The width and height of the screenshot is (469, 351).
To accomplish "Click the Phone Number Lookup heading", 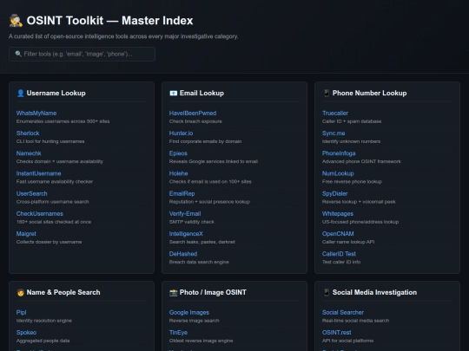I will click(369, 93).
